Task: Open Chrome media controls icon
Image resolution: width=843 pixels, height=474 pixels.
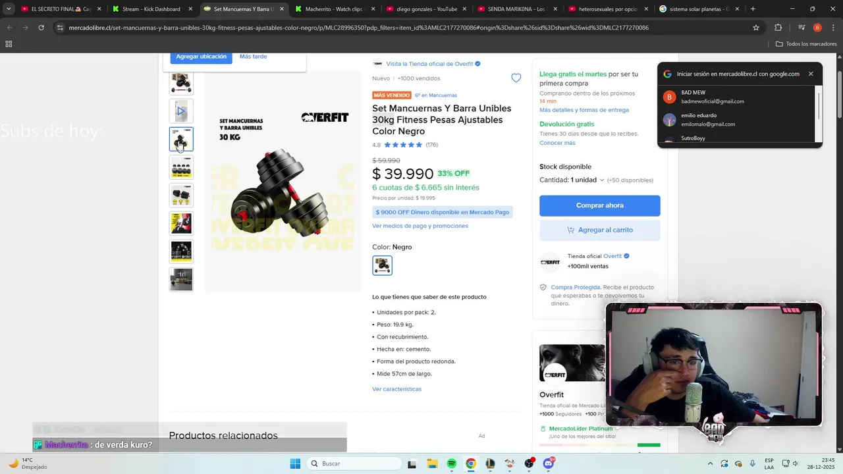Action: pos(802,28)
